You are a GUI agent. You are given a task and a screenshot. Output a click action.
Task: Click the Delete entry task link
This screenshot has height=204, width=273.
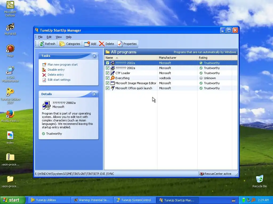(56, 75)
